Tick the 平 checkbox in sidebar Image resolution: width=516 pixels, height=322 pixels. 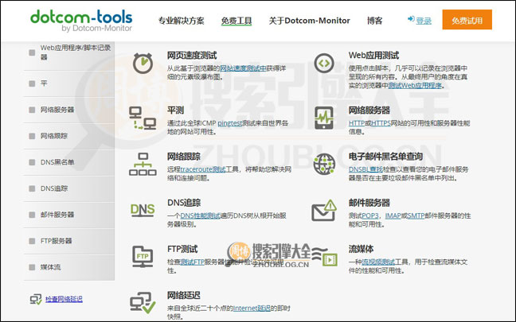click(x=32, y=83)
